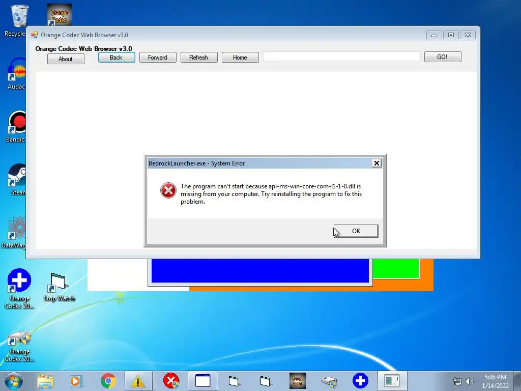Click the green panel in the background window
The image size is (521, 391).
396,268
